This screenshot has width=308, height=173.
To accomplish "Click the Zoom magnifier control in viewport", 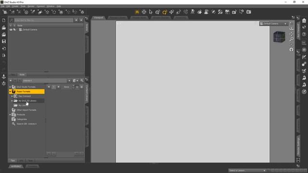I will coord(291,39).
